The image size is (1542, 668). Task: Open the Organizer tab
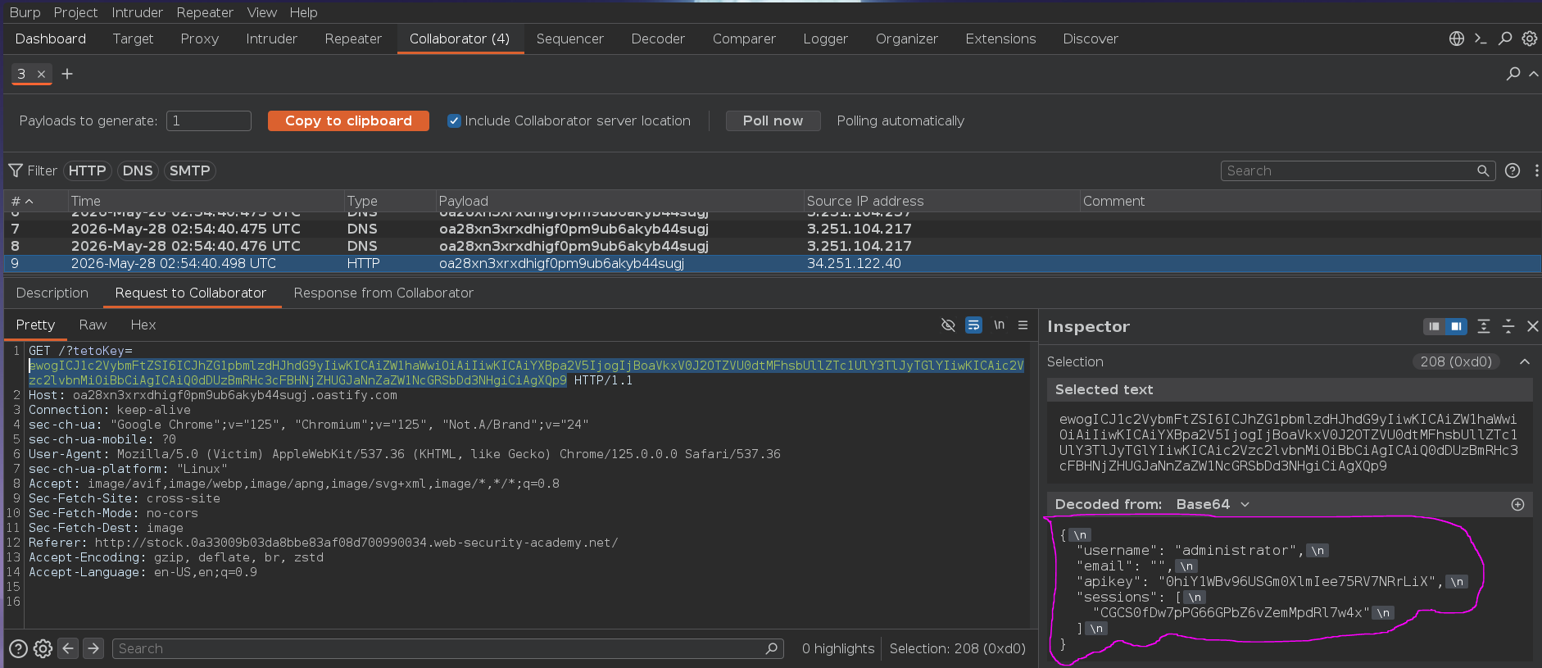pos(906,39)
